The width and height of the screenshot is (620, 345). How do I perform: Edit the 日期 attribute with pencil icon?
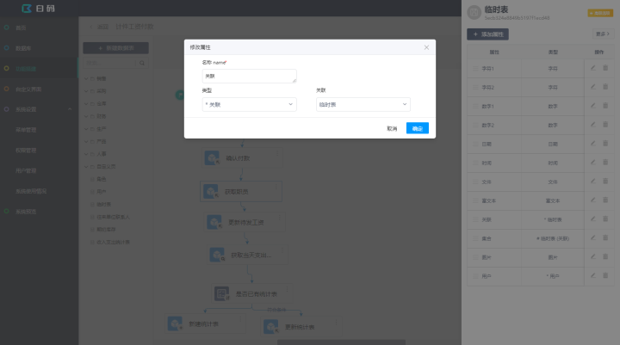point(593,144)
